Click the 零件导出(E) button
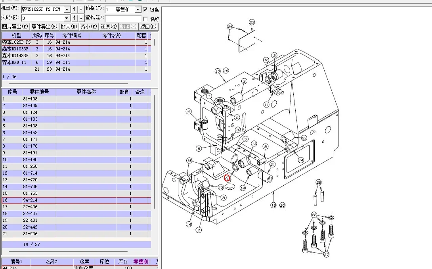 (x=44, y=27)
